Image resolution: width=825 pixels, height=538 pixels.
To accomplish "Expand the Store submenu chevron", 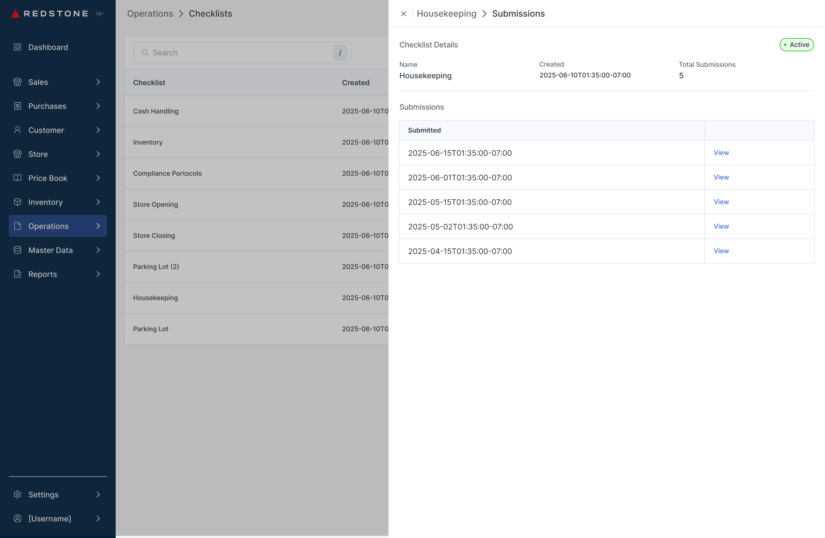I will pos(98,154).
